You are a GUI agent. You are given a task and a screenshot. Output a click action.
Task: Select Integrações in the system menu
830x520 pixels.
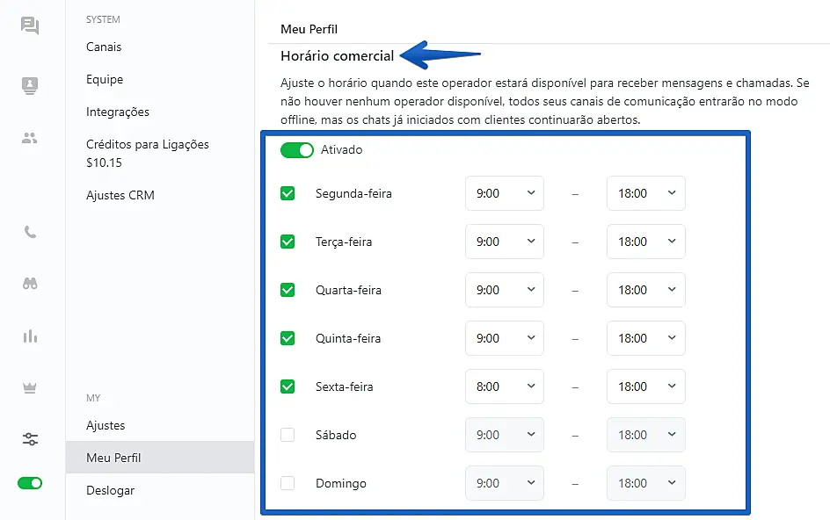(x=118, y=112)
